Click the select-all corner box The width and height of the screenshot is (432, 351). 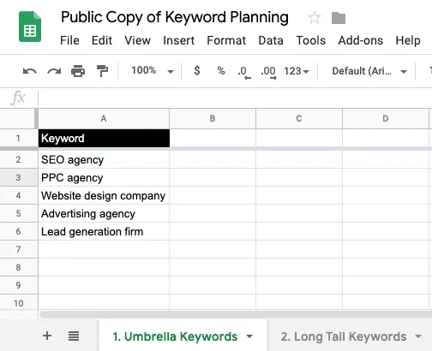pos(18,118)
